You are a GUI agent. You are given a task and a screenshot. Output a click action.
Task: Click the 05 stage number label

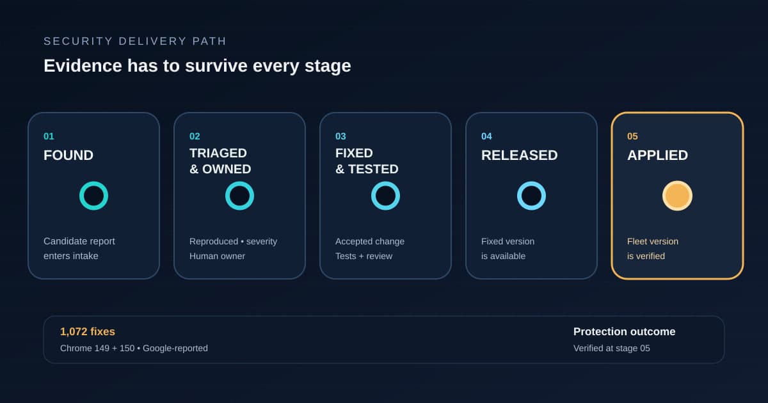point(632,136)
